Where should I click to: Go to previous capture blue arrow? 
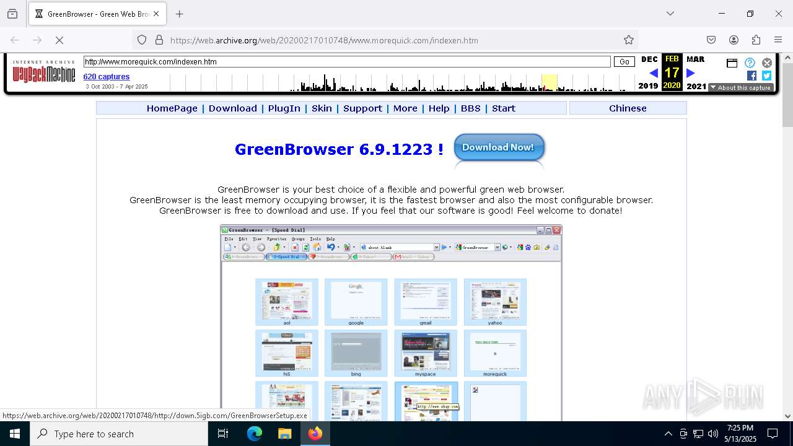point(653,73)
